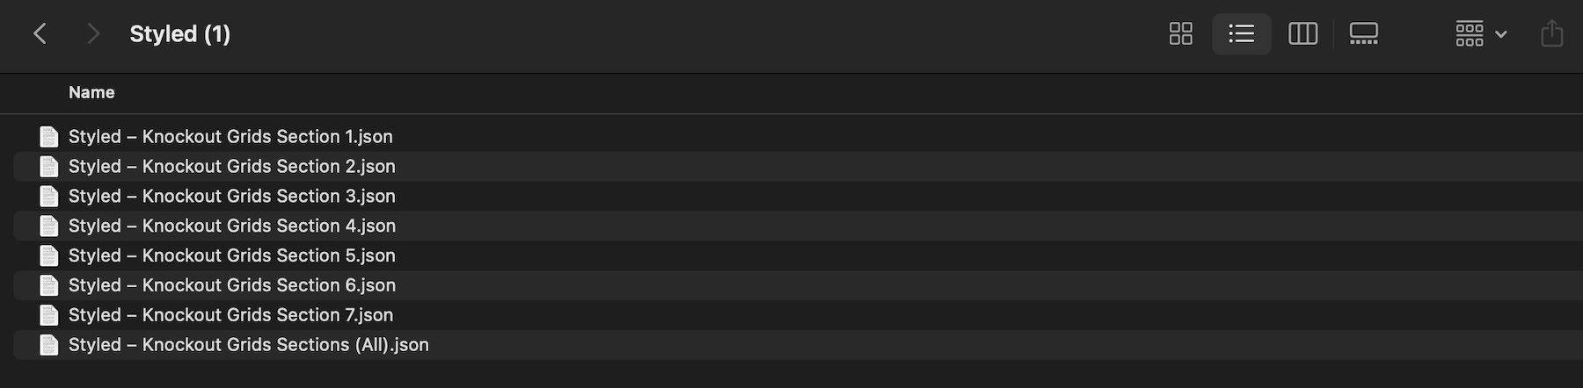The image size is (1583, 388).
Task: Expand the grouping dropdown chevron
Action: [x=1500, y=34]
